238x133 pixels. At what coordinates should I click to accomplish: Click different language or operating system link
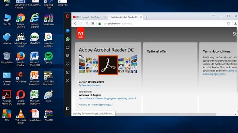tap(107, 98)
